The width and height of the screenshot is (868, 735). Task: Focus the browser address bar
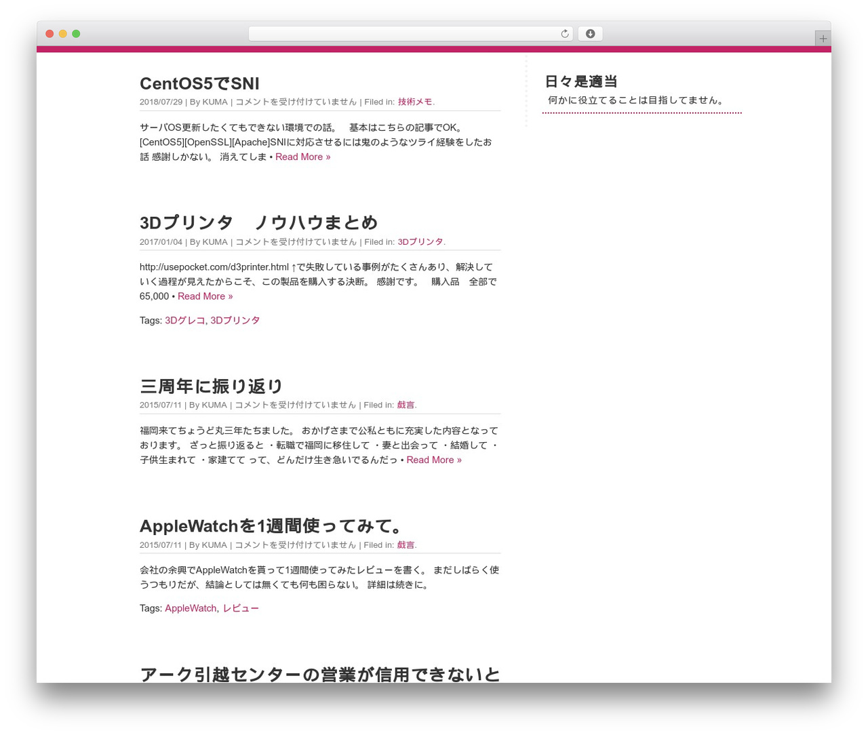tap(410, 34)
